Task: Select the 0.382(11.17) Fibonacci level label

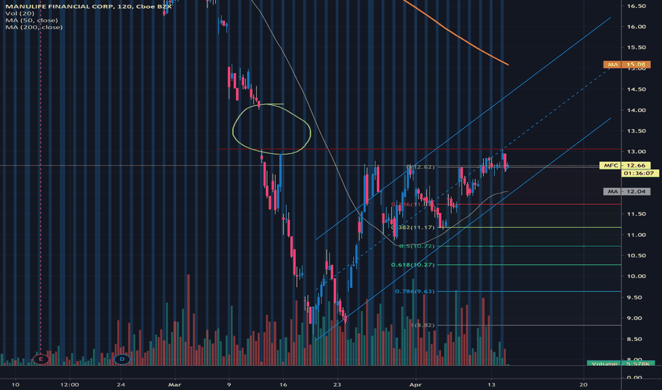Action: (x=413, y=227)
